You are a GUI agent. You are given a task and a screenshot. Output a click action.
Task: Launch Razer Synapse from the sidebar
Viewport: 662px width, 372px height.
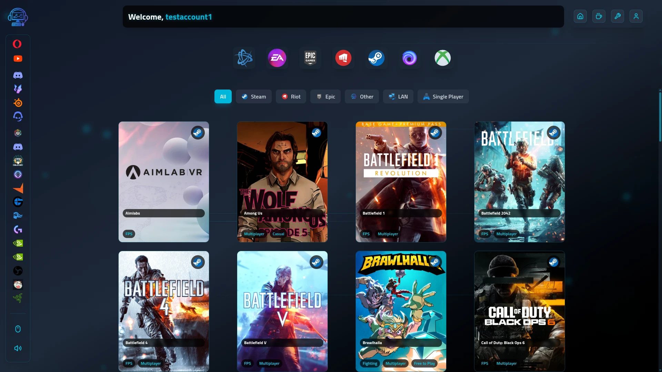click(18, 298)
